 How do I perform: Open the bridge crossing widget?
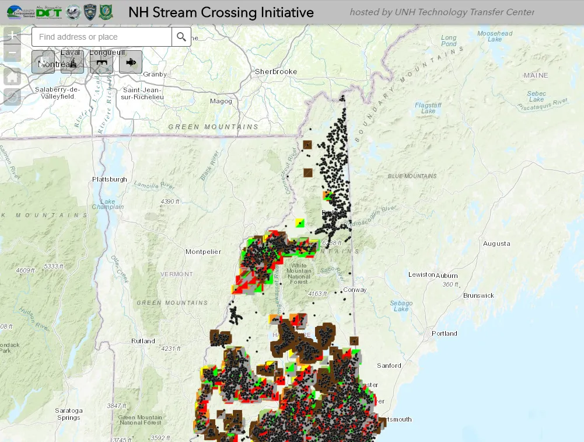click(x=102, y=62)
